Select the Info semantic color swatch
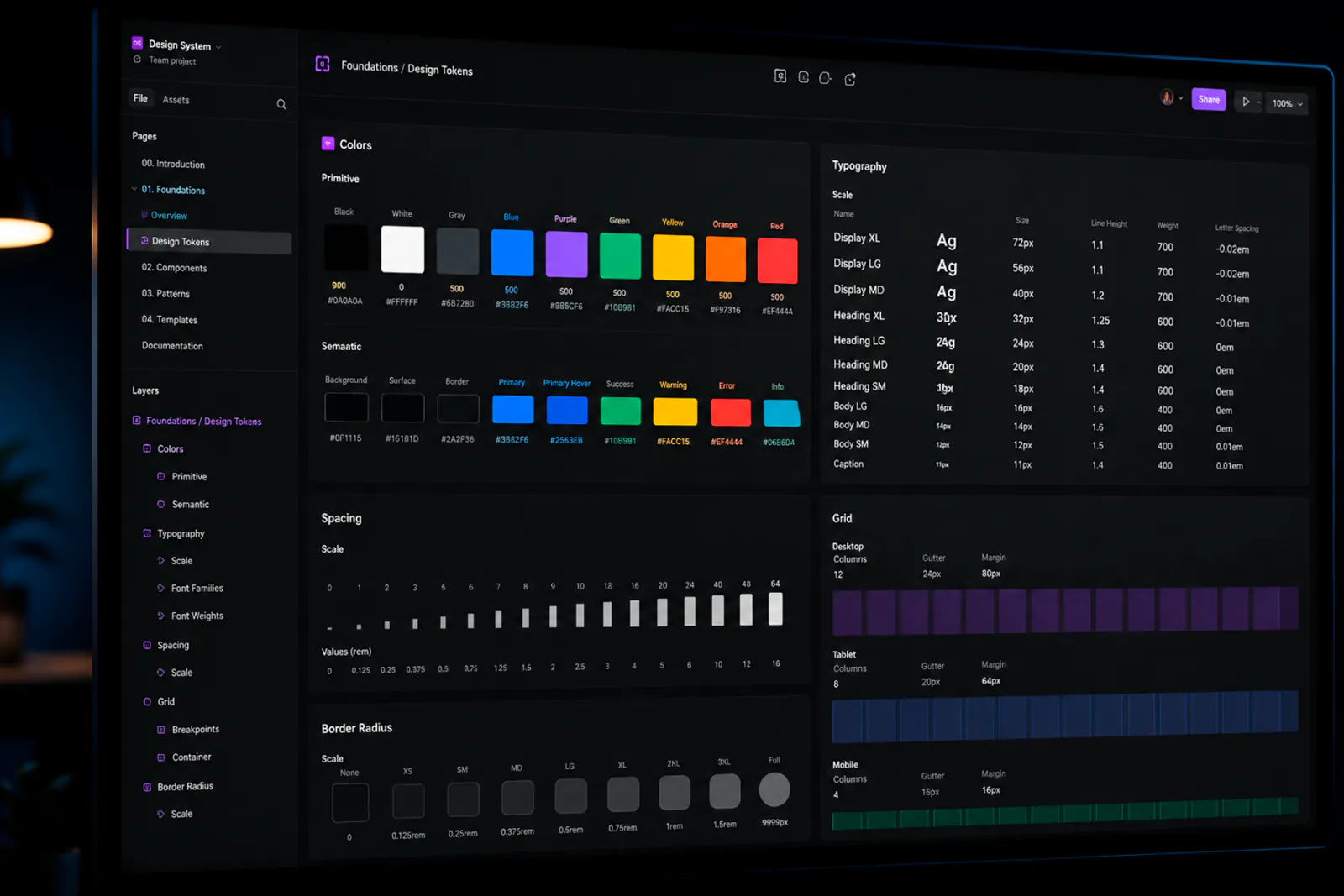Viewport: 1344px width, 896px height. coord(781,412)
